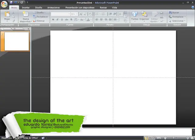Set the status bar zoom slider
This screenshot has height=140, width=195.
(174, 138)
